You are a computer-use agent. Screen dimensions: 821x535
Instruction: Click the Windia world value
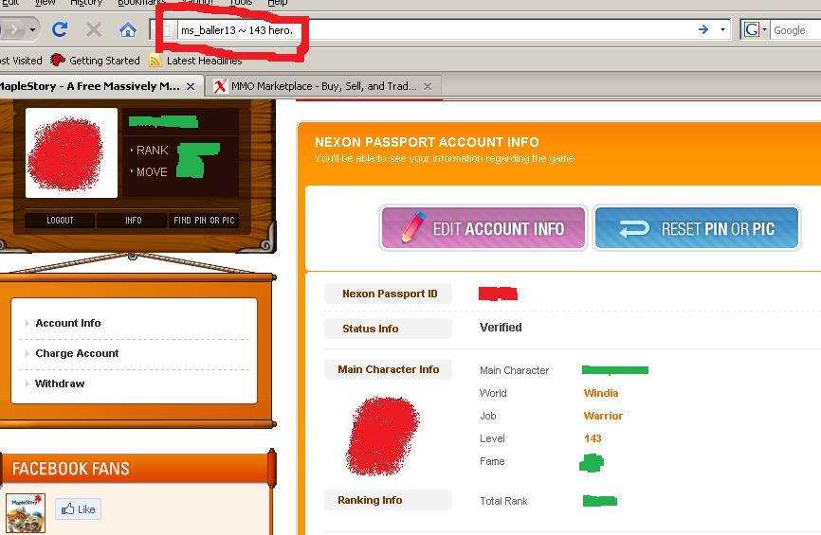601,393
